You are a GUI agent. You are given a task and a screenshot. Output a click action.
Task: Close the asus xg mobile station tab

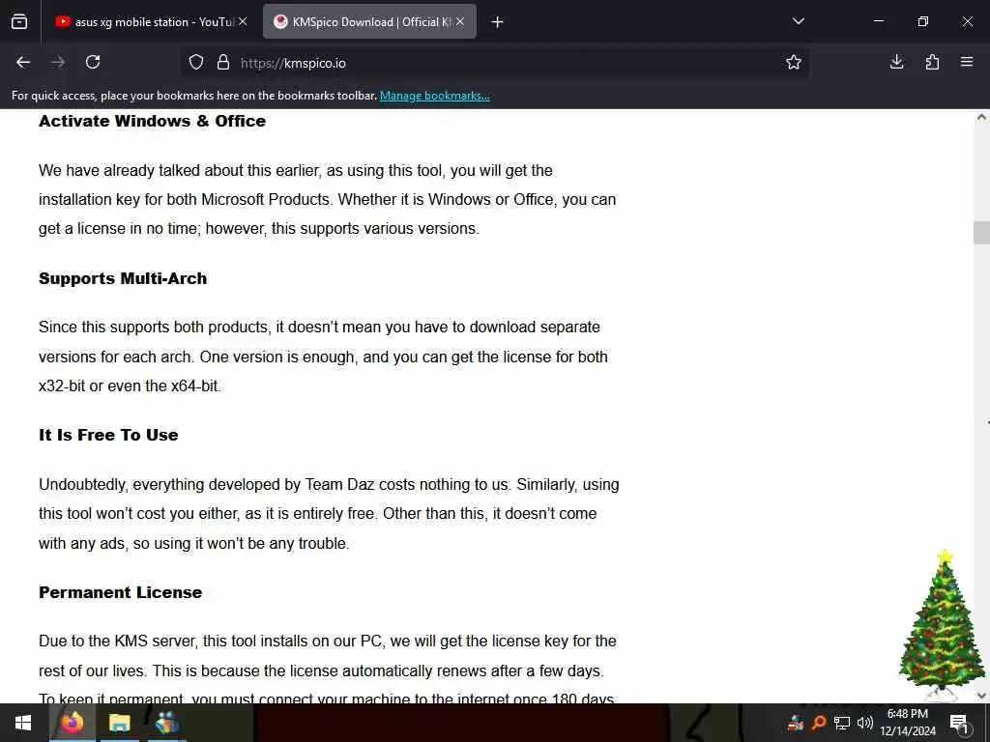coord(243,22)
